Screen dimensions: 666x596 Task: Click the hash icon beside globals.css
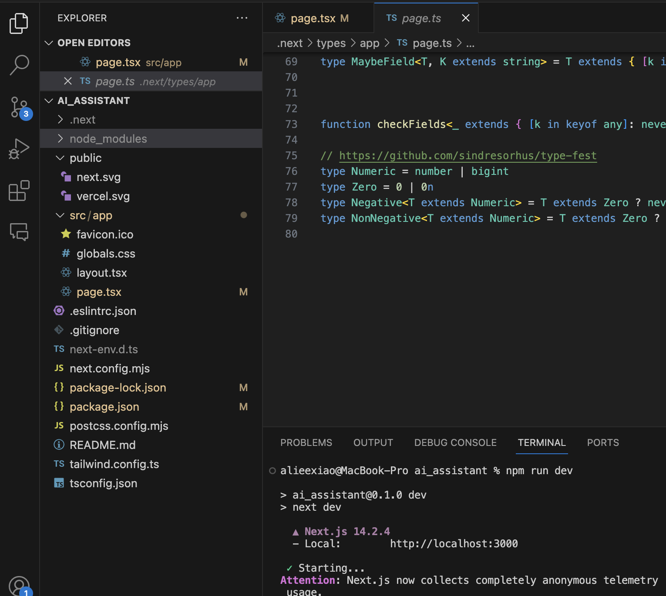pos(66,253)
